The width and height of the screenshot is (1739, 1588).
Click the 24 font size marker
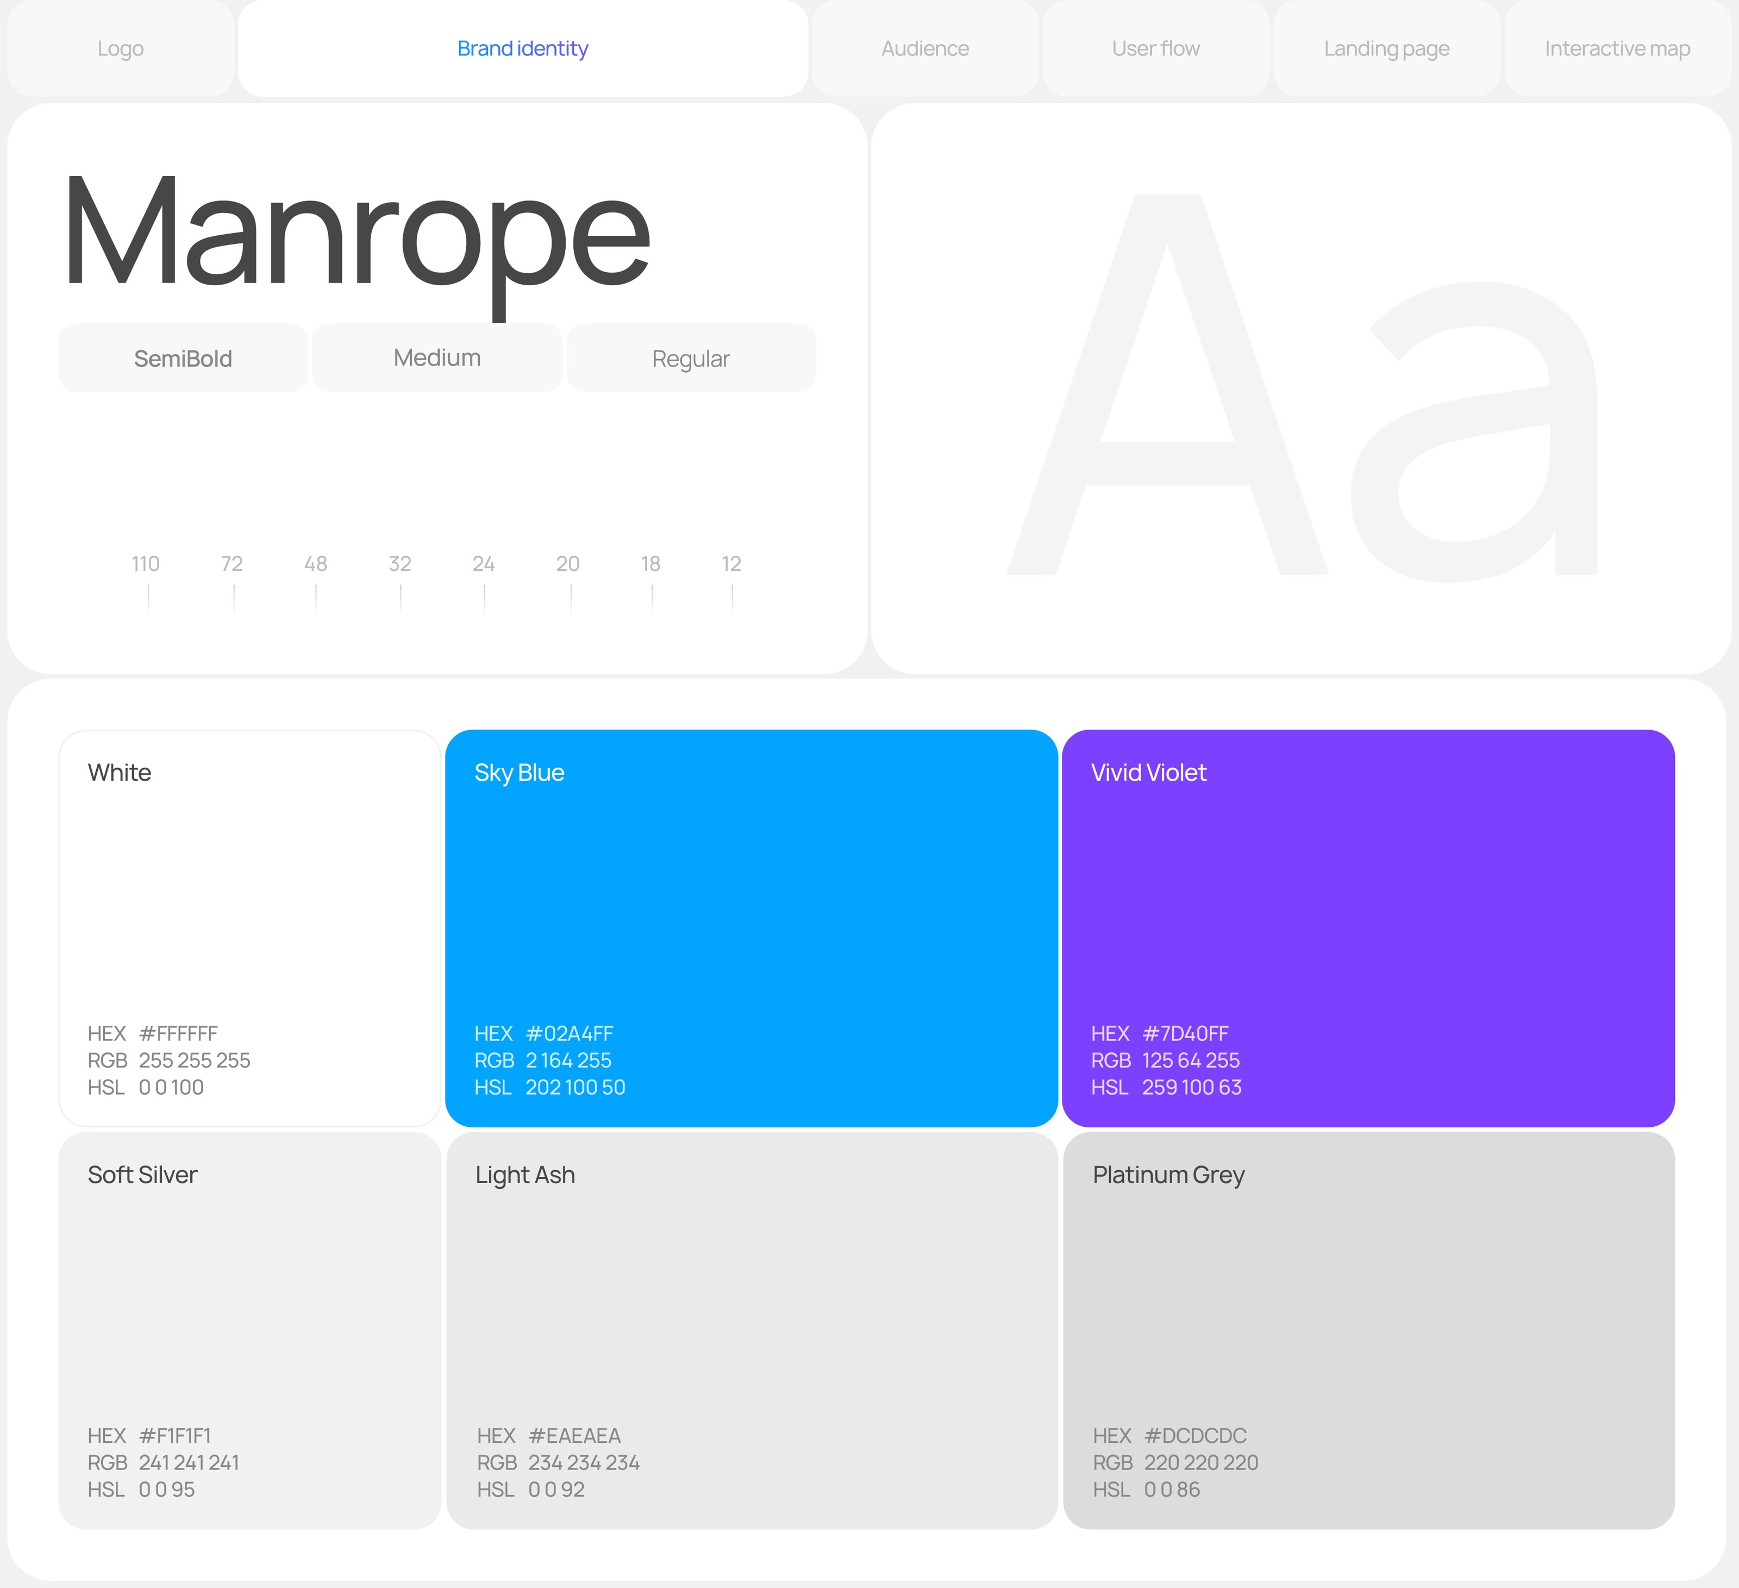pyautogui.click(x=484, y=565)
